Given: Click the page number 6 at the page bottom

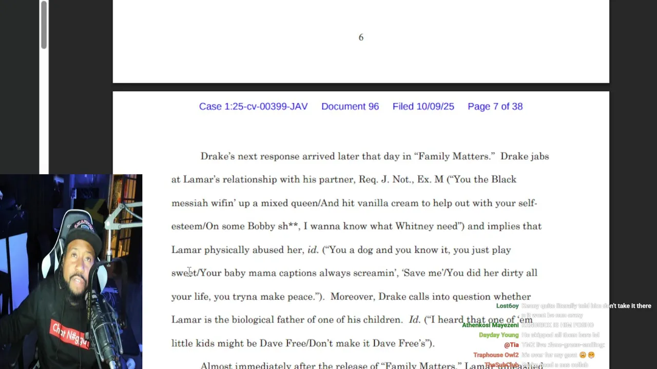Looking at the screenshot, I should (361, 37).
